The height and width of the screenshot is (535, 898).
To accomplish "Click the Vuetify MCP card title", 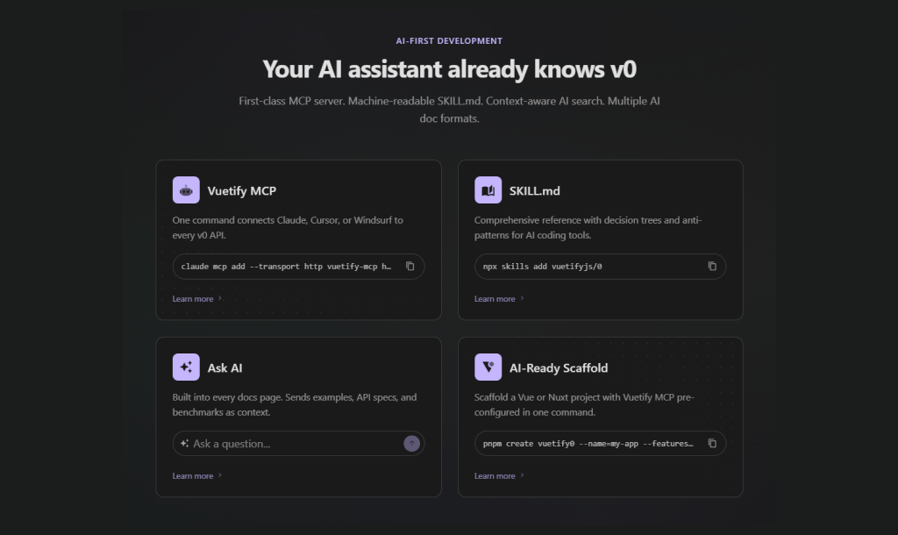I will click(x=242, y=190).
